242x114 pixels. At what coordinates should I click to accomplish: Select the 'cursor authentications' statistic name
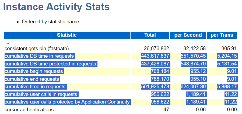(x=29, y=109)
